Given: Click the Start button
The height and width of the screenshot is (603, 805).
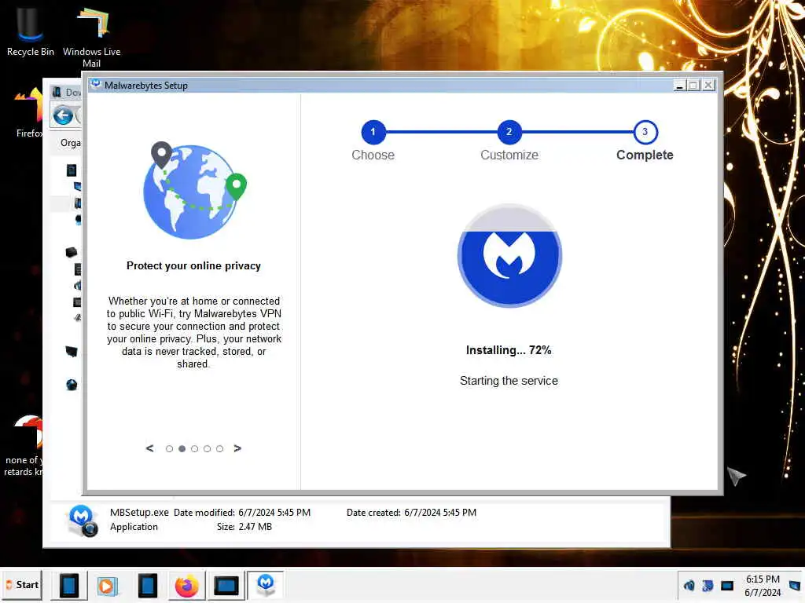Looking at the screenshot, I should click(x=22, y=584).
